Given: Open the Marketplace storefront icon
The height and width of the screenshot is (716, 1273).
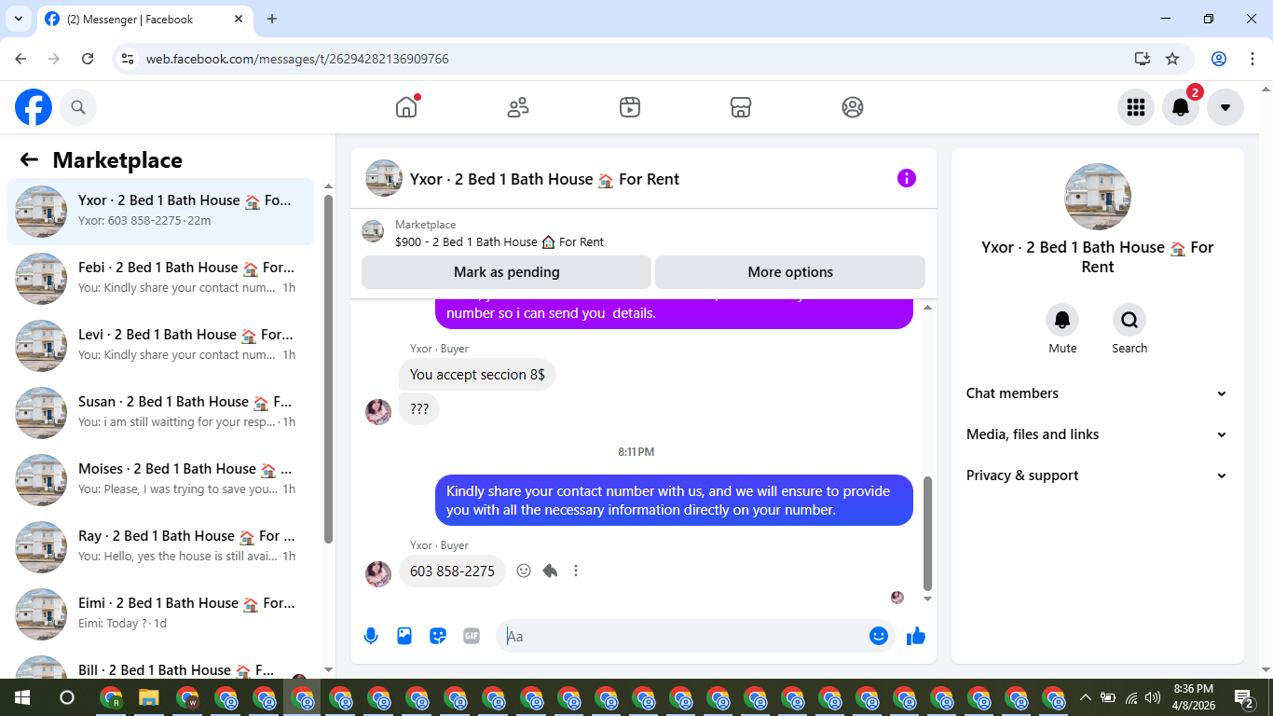Looking at the screenshot, I should pyautogui.click(x=741, y=107).
